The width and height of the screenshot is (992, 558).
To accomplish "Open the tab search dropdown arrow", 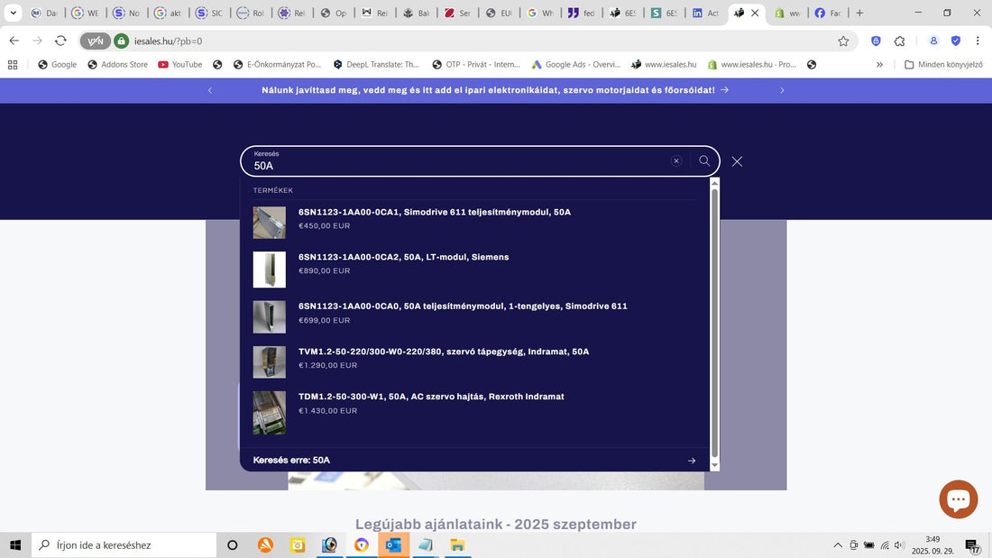I will 13,14.
